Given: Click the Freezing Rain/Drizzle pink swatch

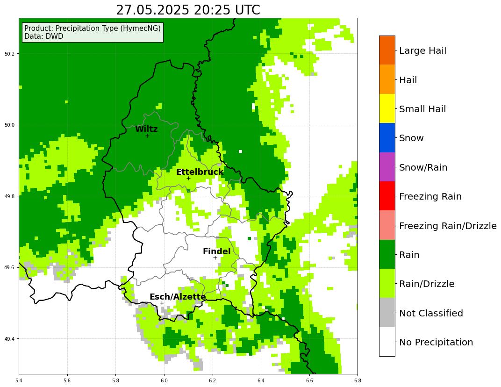Looking at the screenshot, I should coord(387,225).
